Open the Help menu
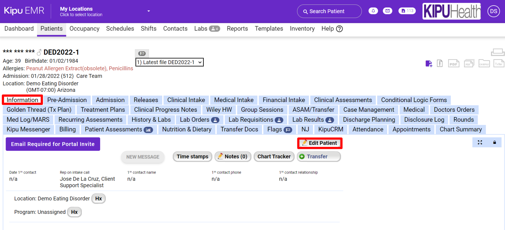 [x=332, y=29]
